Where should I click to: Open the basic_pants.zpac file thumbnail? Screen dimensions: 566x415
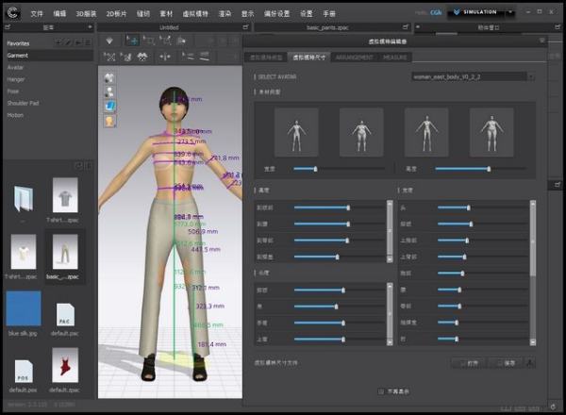tap(65, 252)
